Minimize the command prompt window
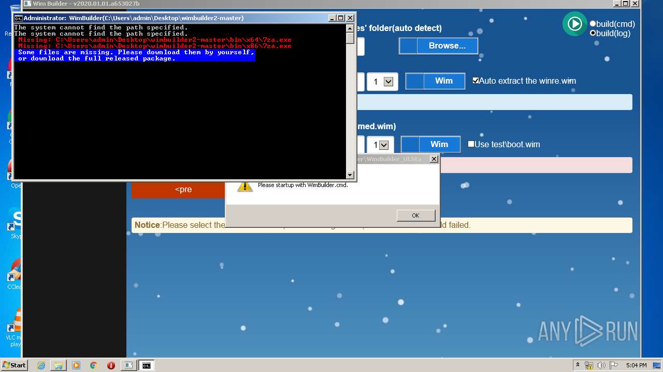Image resolution: width=663 pixels, height=372 pixels. [332, 18]
